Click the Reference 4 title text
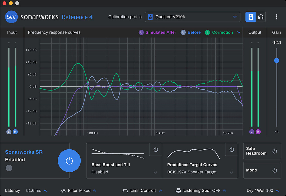Viewport: 286px width, 196px height. pos(77,17)
